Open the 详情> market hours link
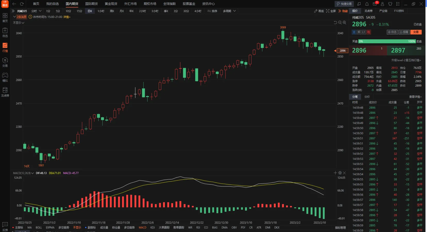427x232 pixels. (67, 17)
